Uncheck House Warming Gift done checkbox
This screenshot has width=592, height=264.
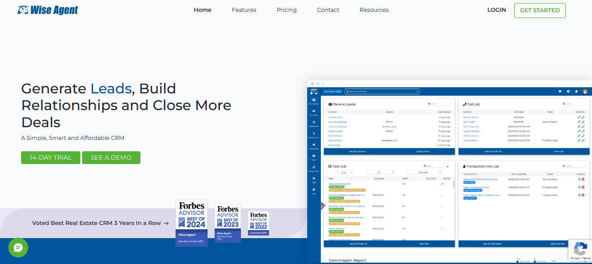click(442, 184)
